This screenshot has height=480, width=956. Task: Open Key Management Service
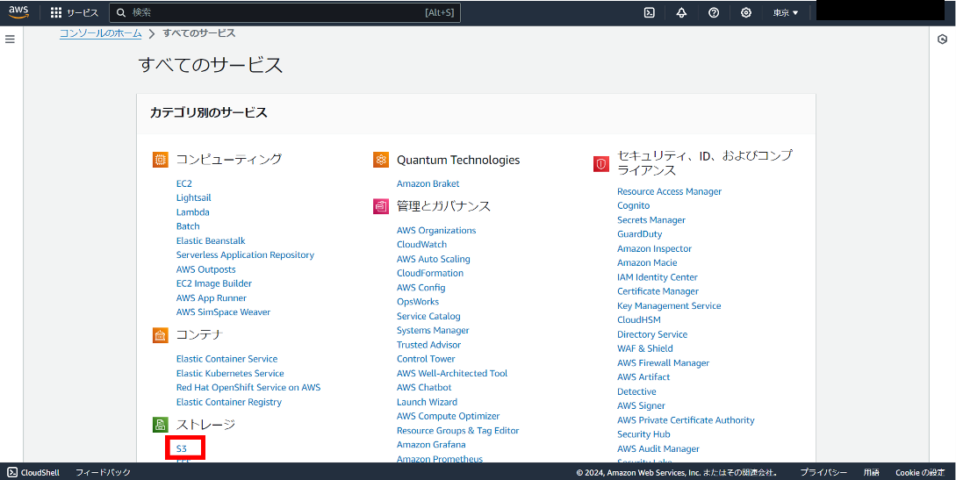(669, 305)
